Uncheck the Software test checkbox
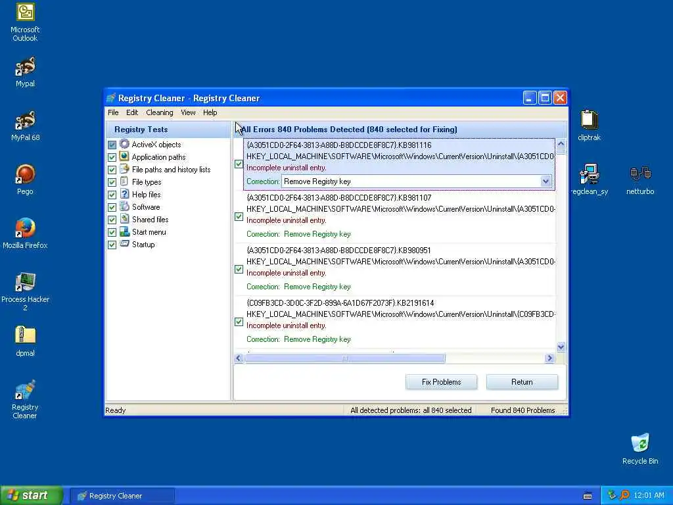 pos(112,207)
